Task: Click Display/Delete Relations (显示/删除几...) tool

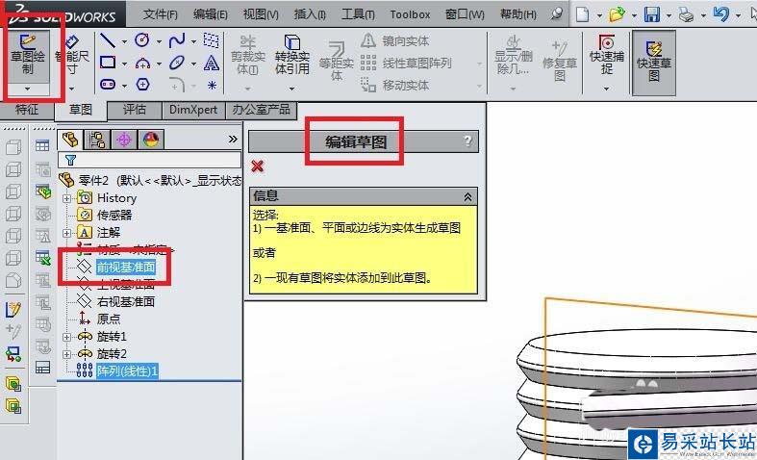Action: coord(514,55)
